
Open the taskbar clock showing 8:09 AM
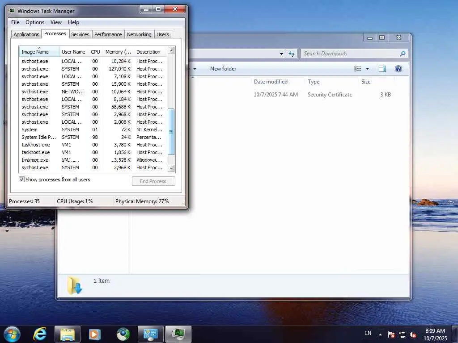435,334
